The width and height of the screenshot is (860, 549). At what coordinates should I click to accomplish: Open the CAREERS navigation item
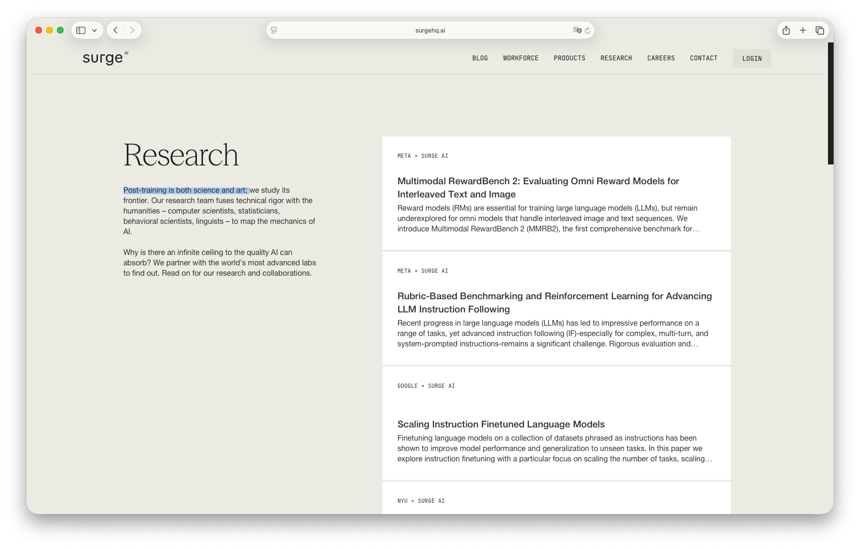(x=661, y=58)
